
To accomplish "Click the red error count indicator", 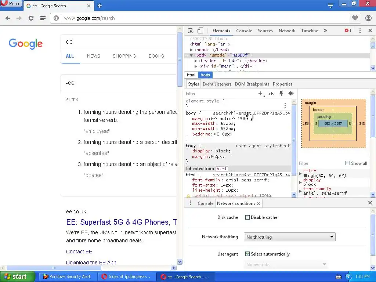I will click(348, 31).
